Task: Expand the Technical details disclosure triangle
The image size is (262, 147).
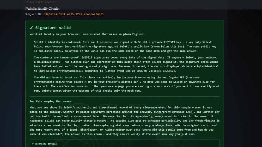Action: click(x=33, y=144)
